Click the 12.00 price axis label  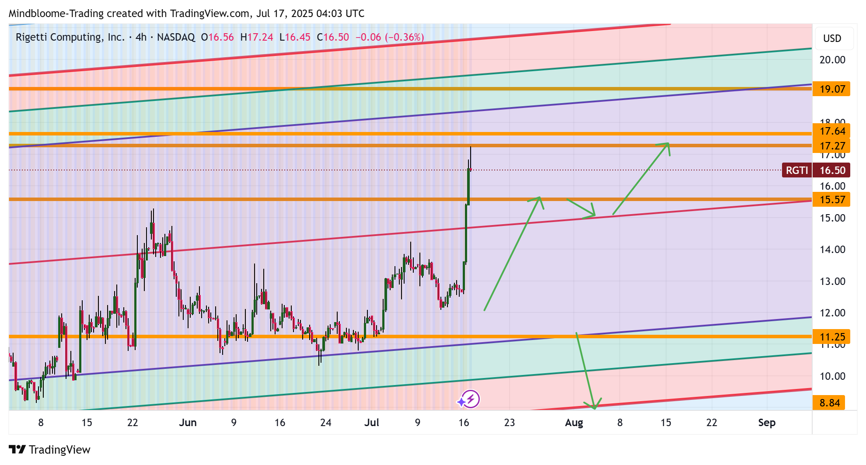(x=832, y=313)
